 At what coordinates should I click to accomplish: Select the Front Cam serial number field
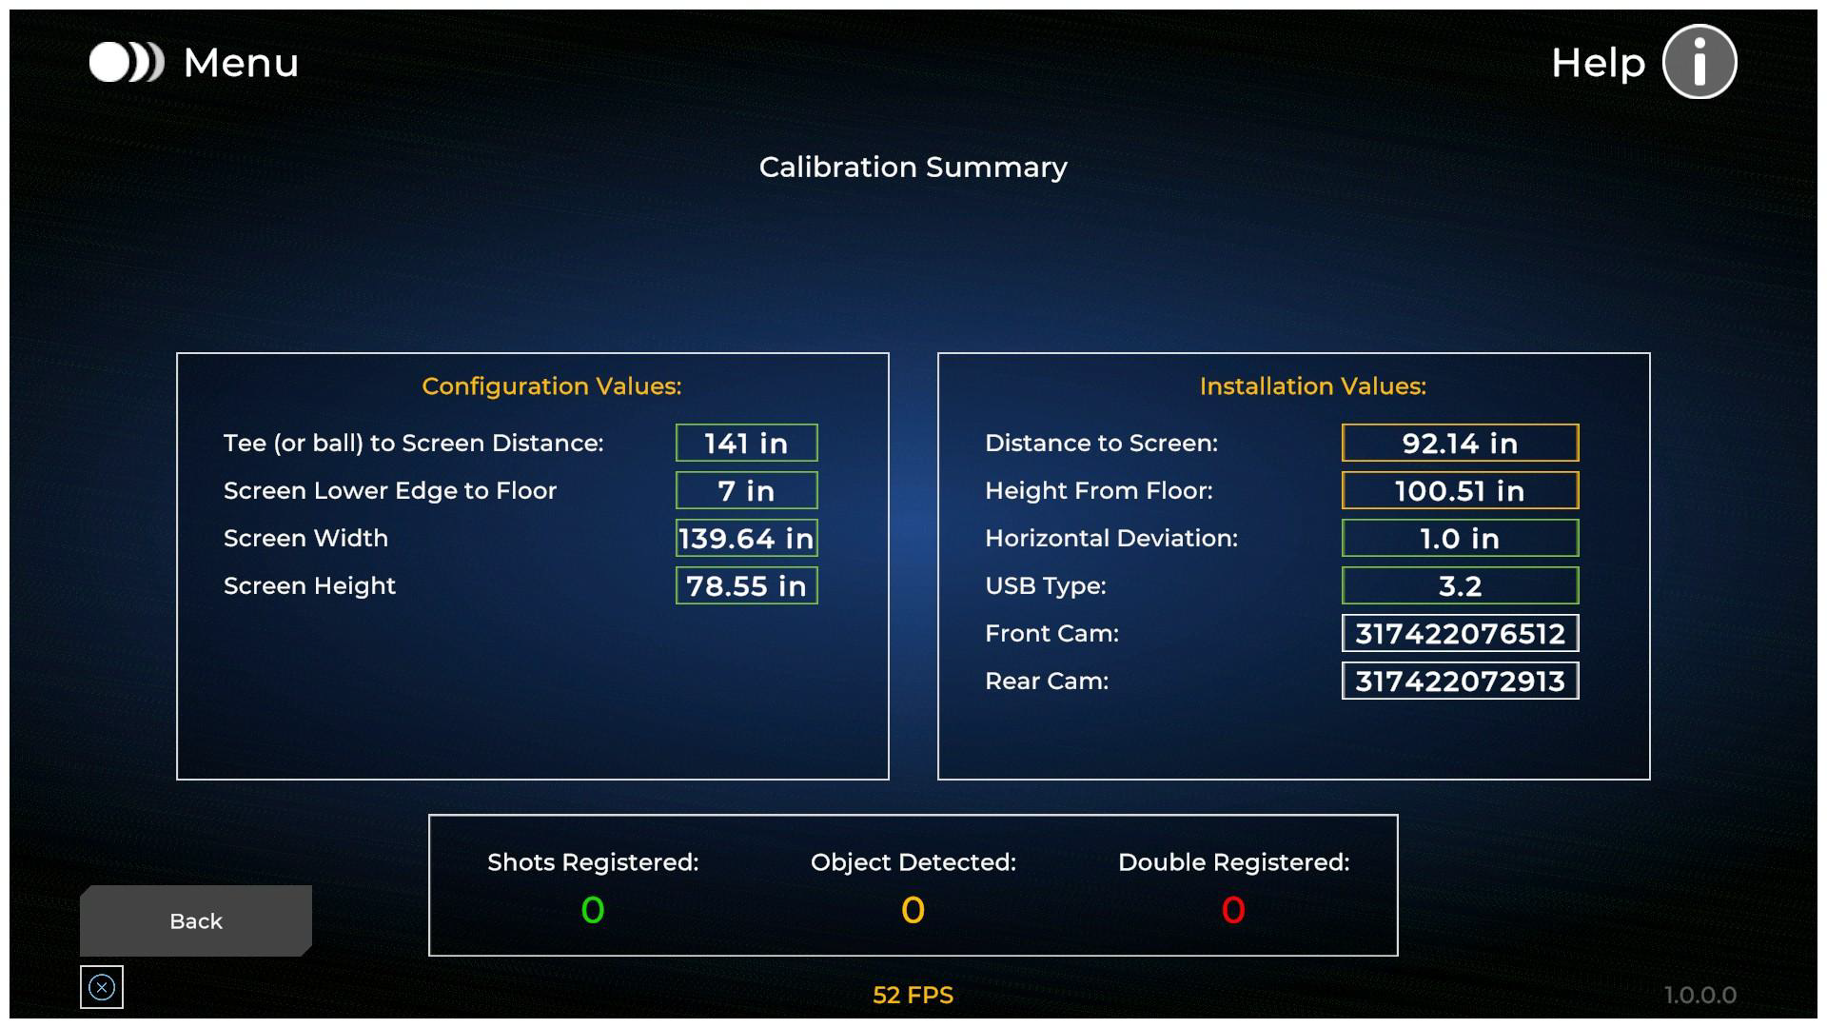(x=1460, y=633)
